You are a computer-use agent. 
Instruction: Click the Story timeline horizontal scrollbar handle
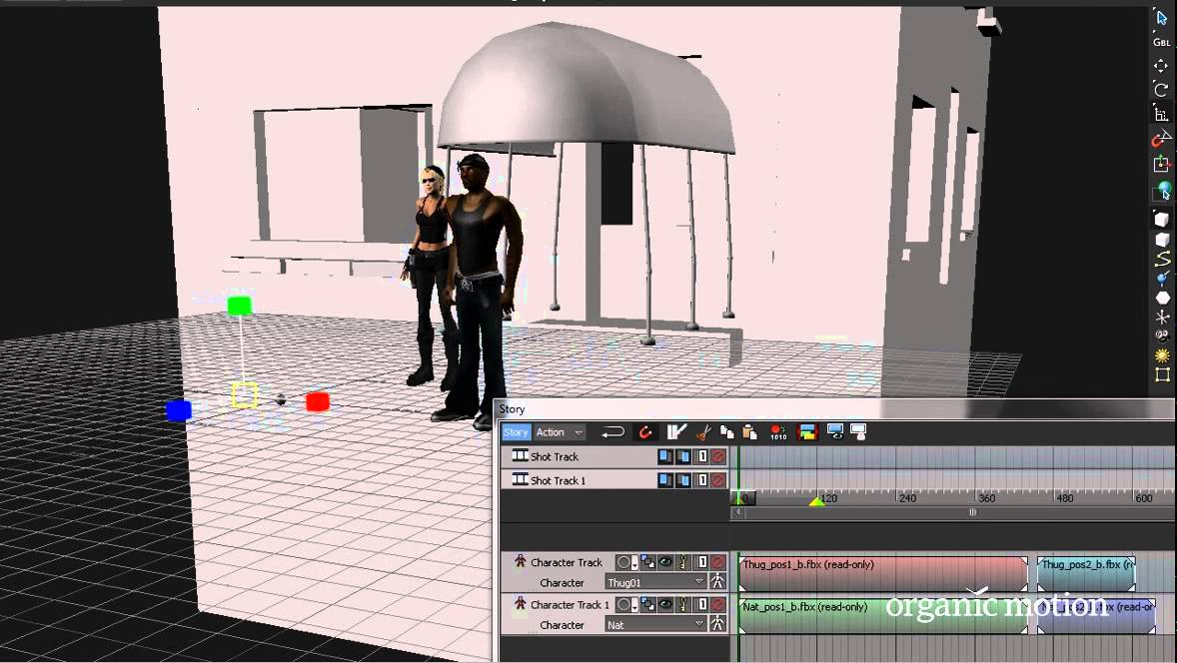point(972,512)
